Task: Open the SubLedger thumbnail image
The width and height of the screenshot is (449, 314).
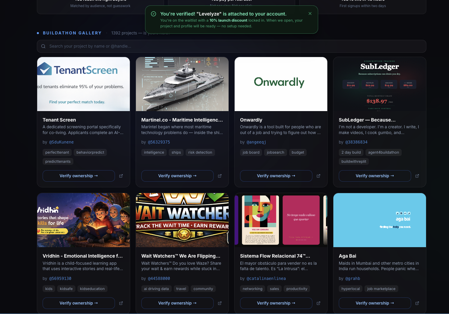Action: pos(380,84)
